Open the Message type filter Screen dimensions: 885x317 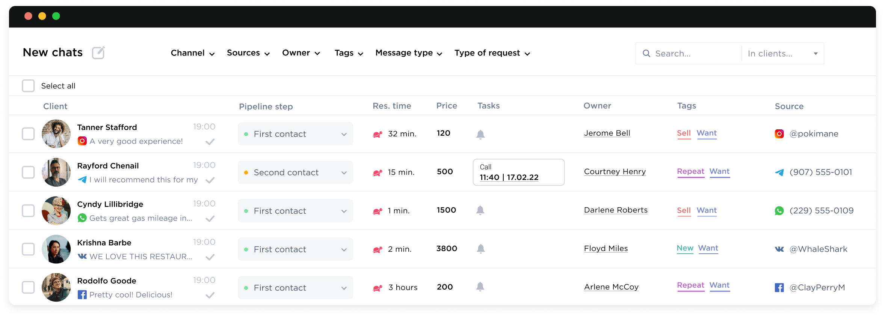(x=409, y=53)
